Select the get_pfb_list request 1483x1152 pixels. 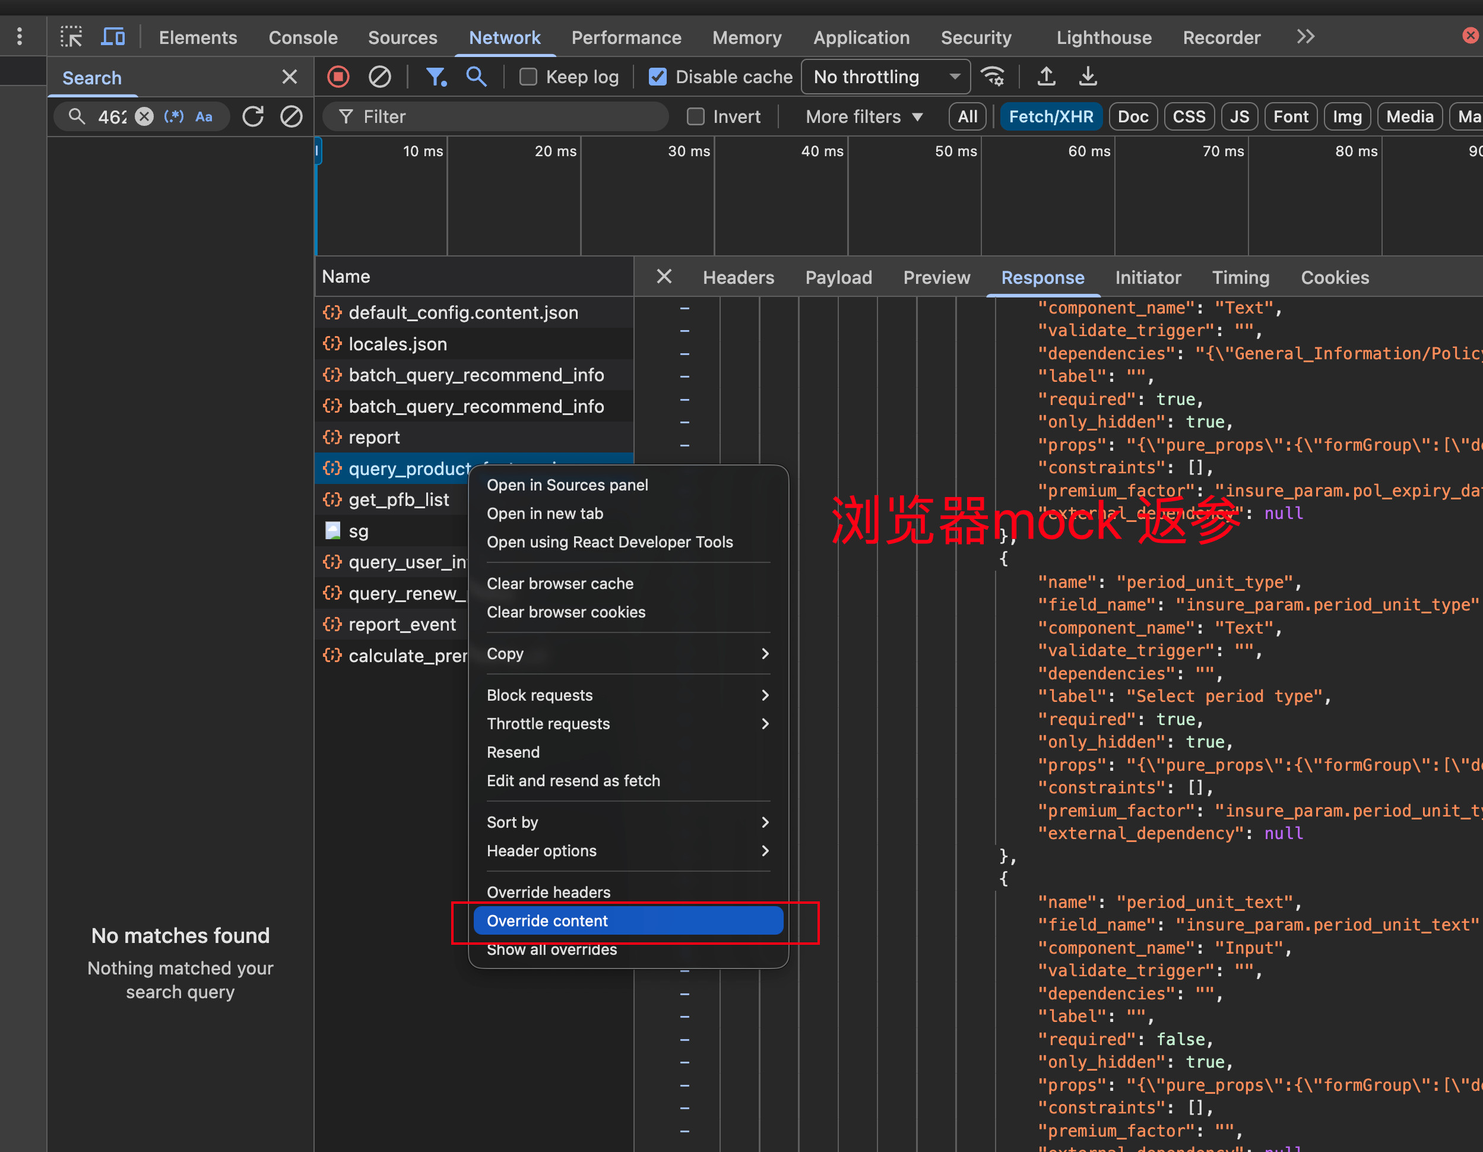392,500
